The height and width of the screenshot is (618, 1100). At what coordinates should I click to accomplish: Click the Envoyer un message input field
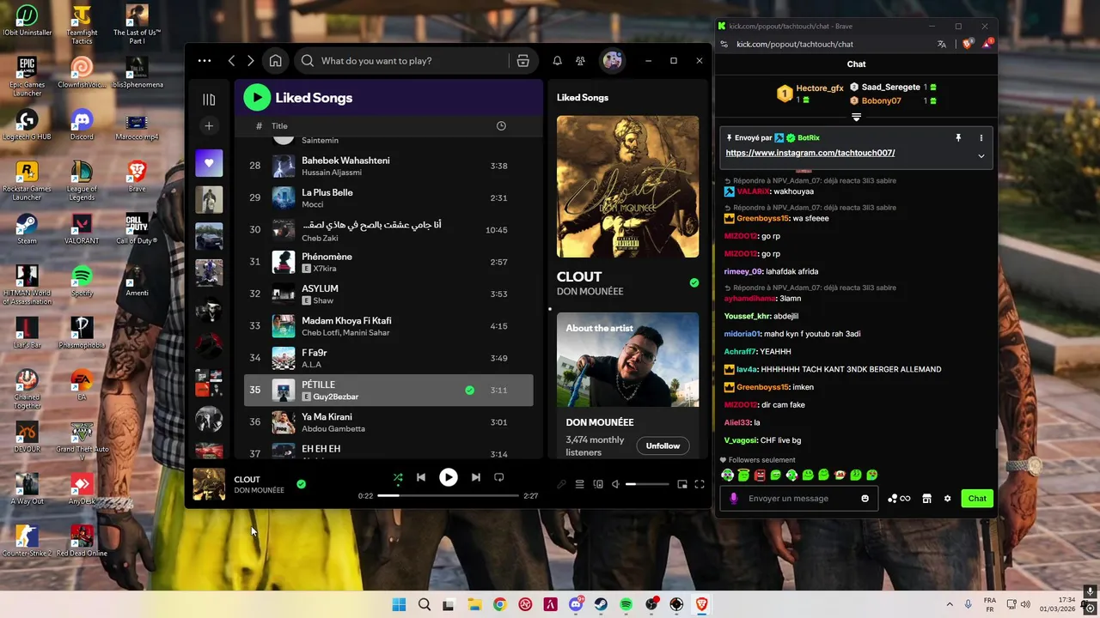[798, 499]
